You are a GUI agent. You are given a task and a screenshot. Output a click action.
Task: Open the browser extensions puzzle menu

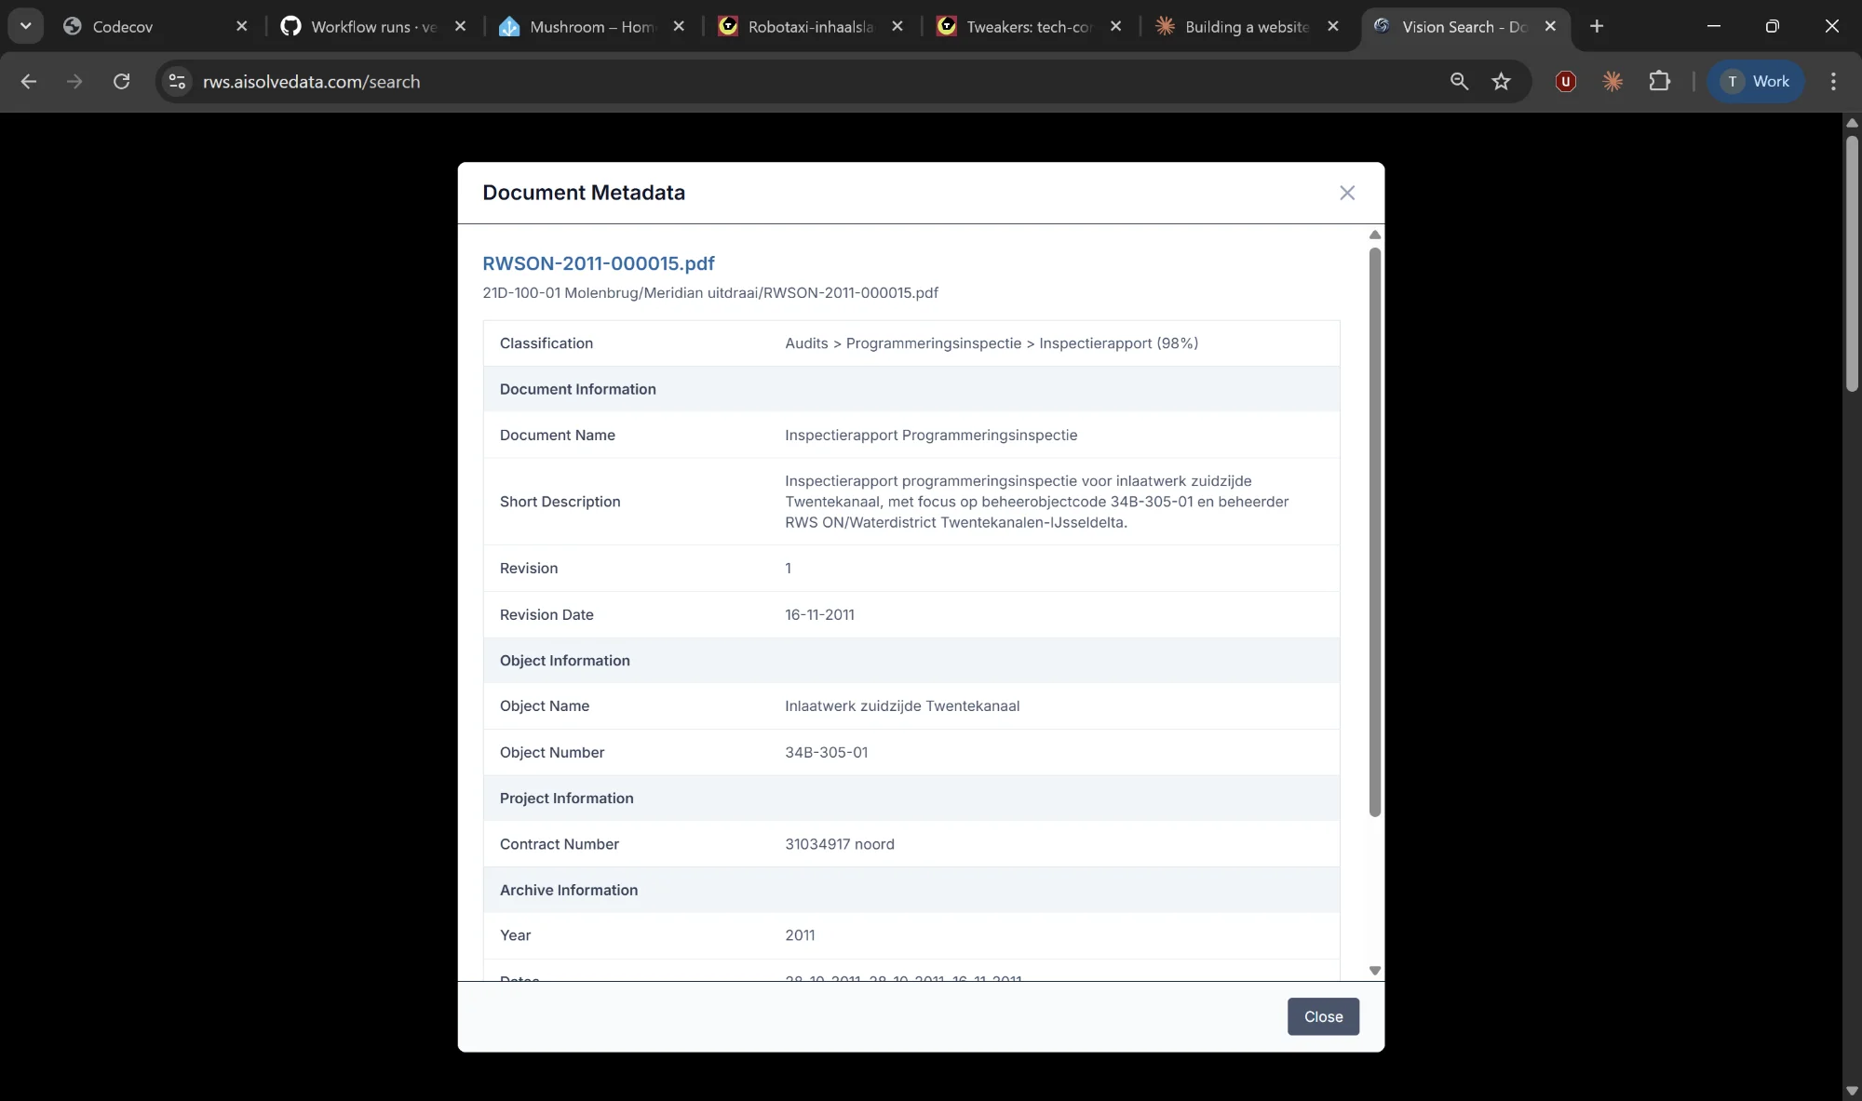coord(1661,81)
